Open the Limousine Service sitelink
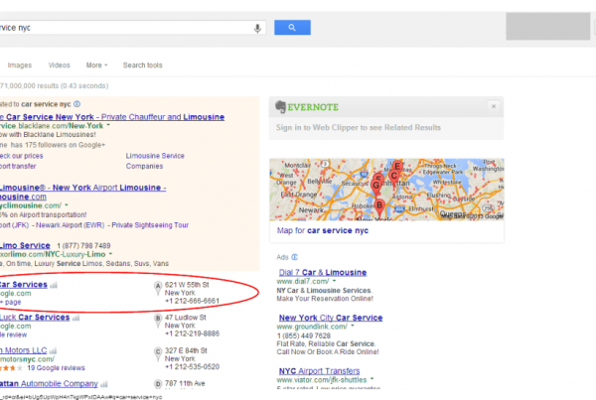The height and width of the screenshot is (400, 596). click(x=155, y=156)
